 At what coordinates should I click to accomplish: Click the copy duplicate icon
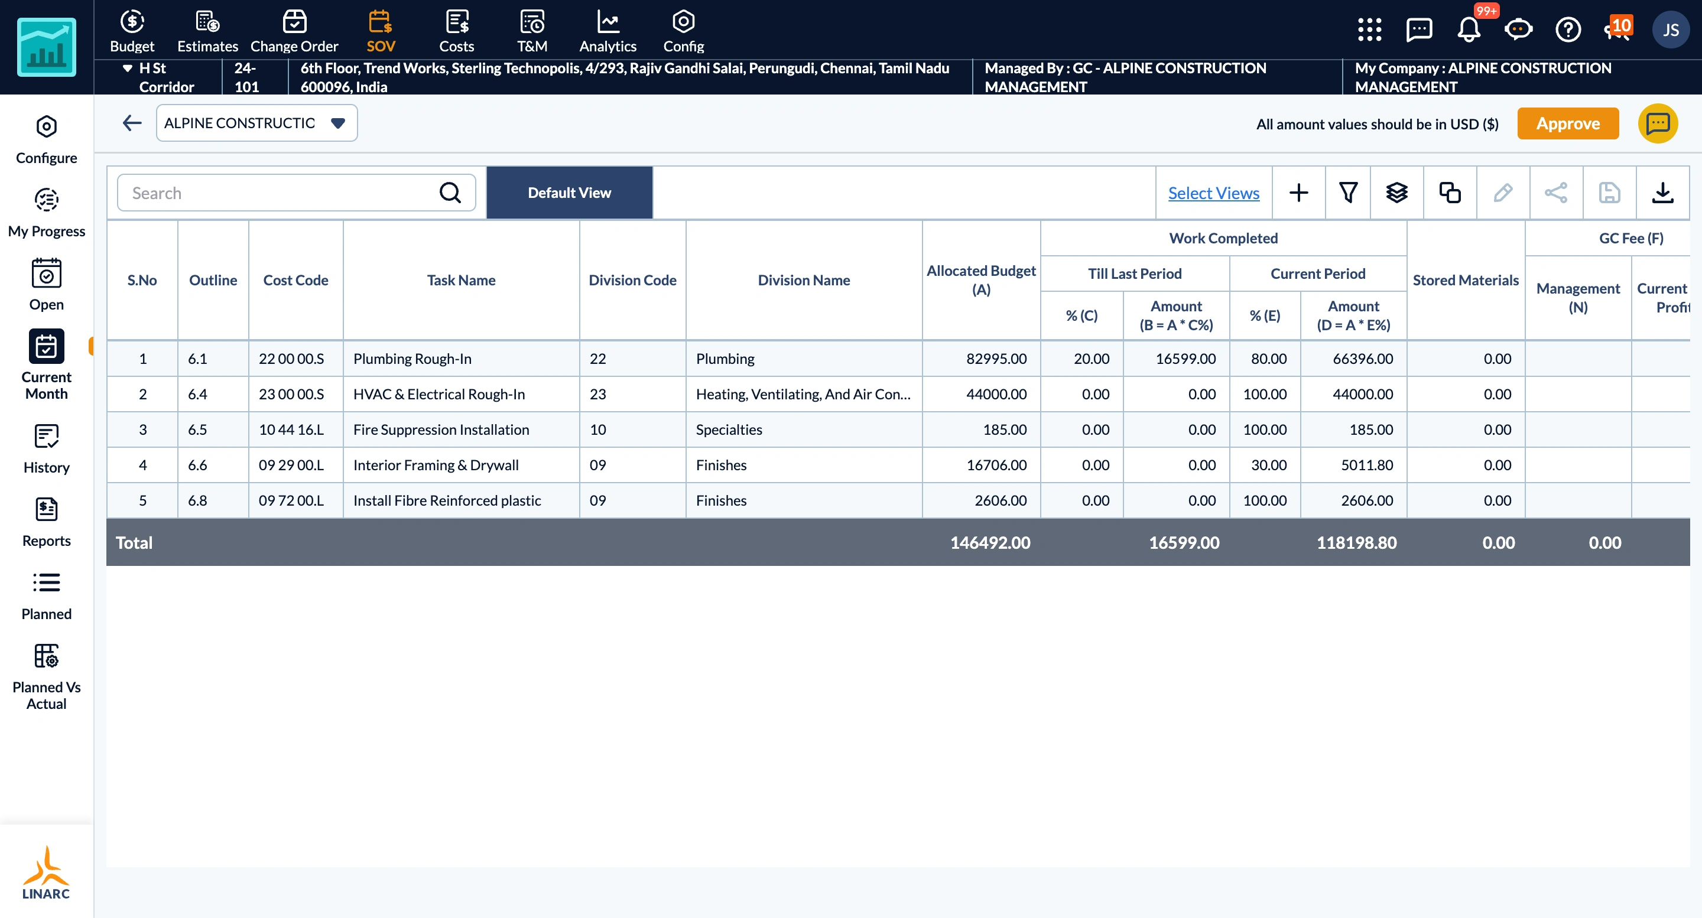(1450, 193)
